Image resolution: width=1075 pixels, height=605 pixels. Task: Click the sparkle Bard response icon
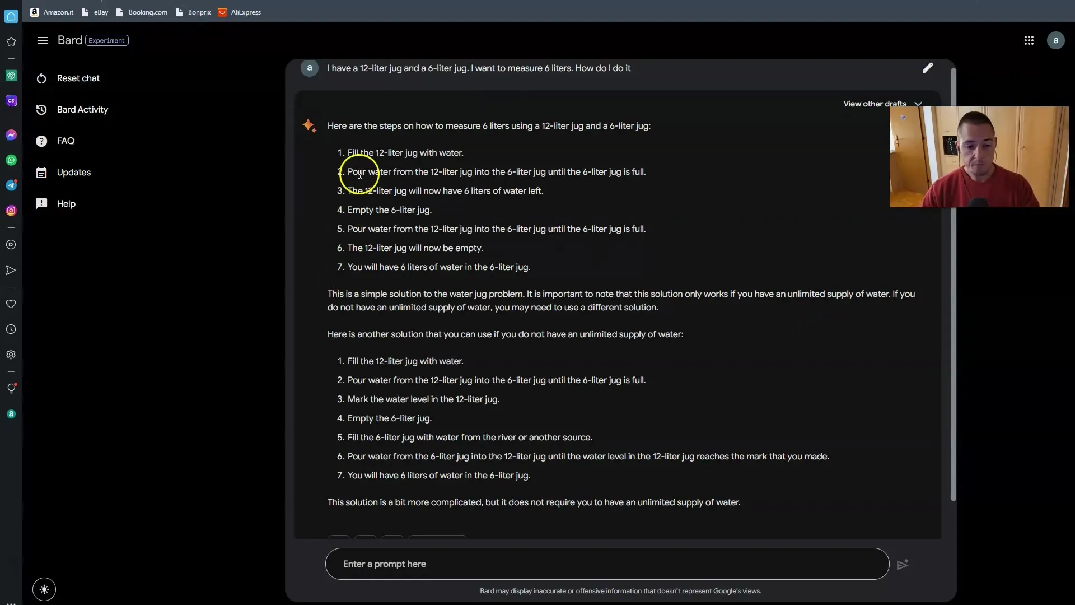(x=308, y=125)
